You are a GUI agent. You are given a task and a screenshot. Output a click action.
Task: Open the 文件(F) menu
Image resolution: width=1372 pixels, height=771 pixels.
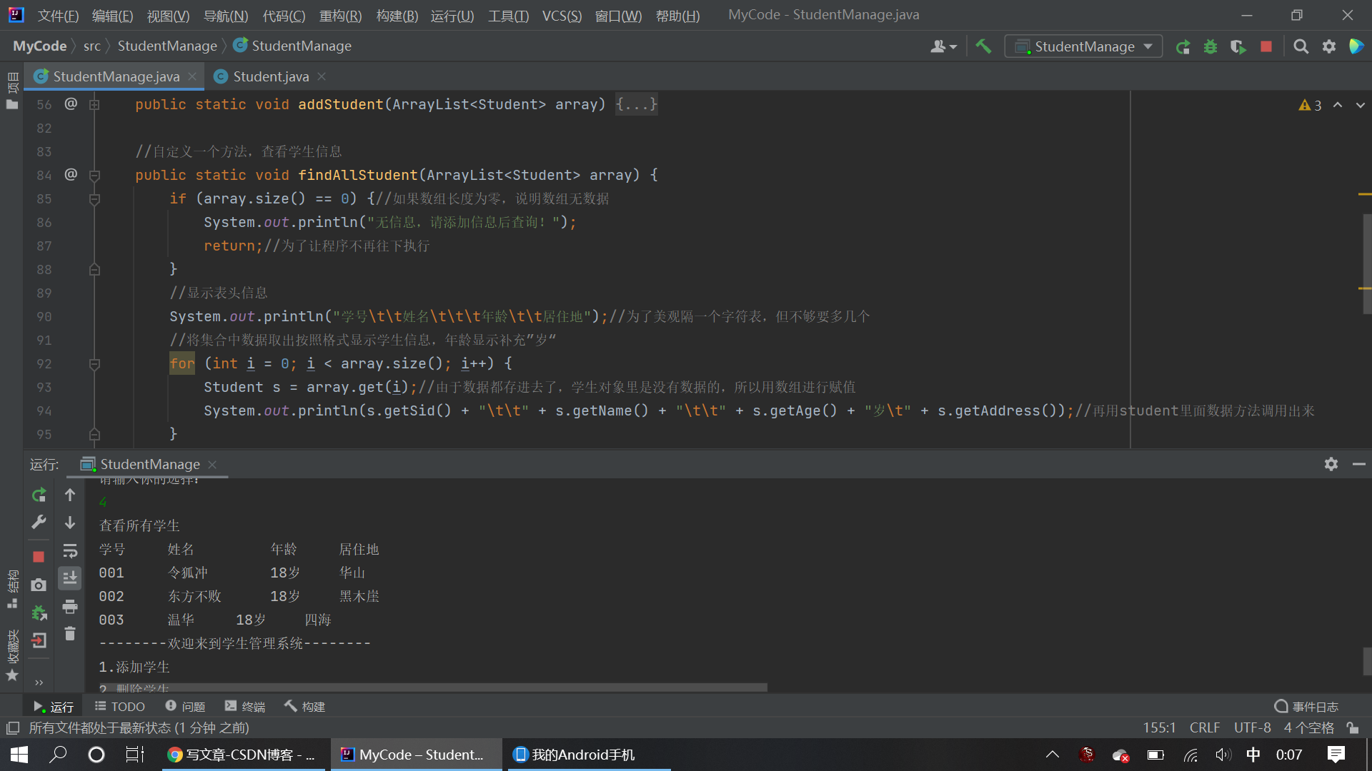(58, 16)
